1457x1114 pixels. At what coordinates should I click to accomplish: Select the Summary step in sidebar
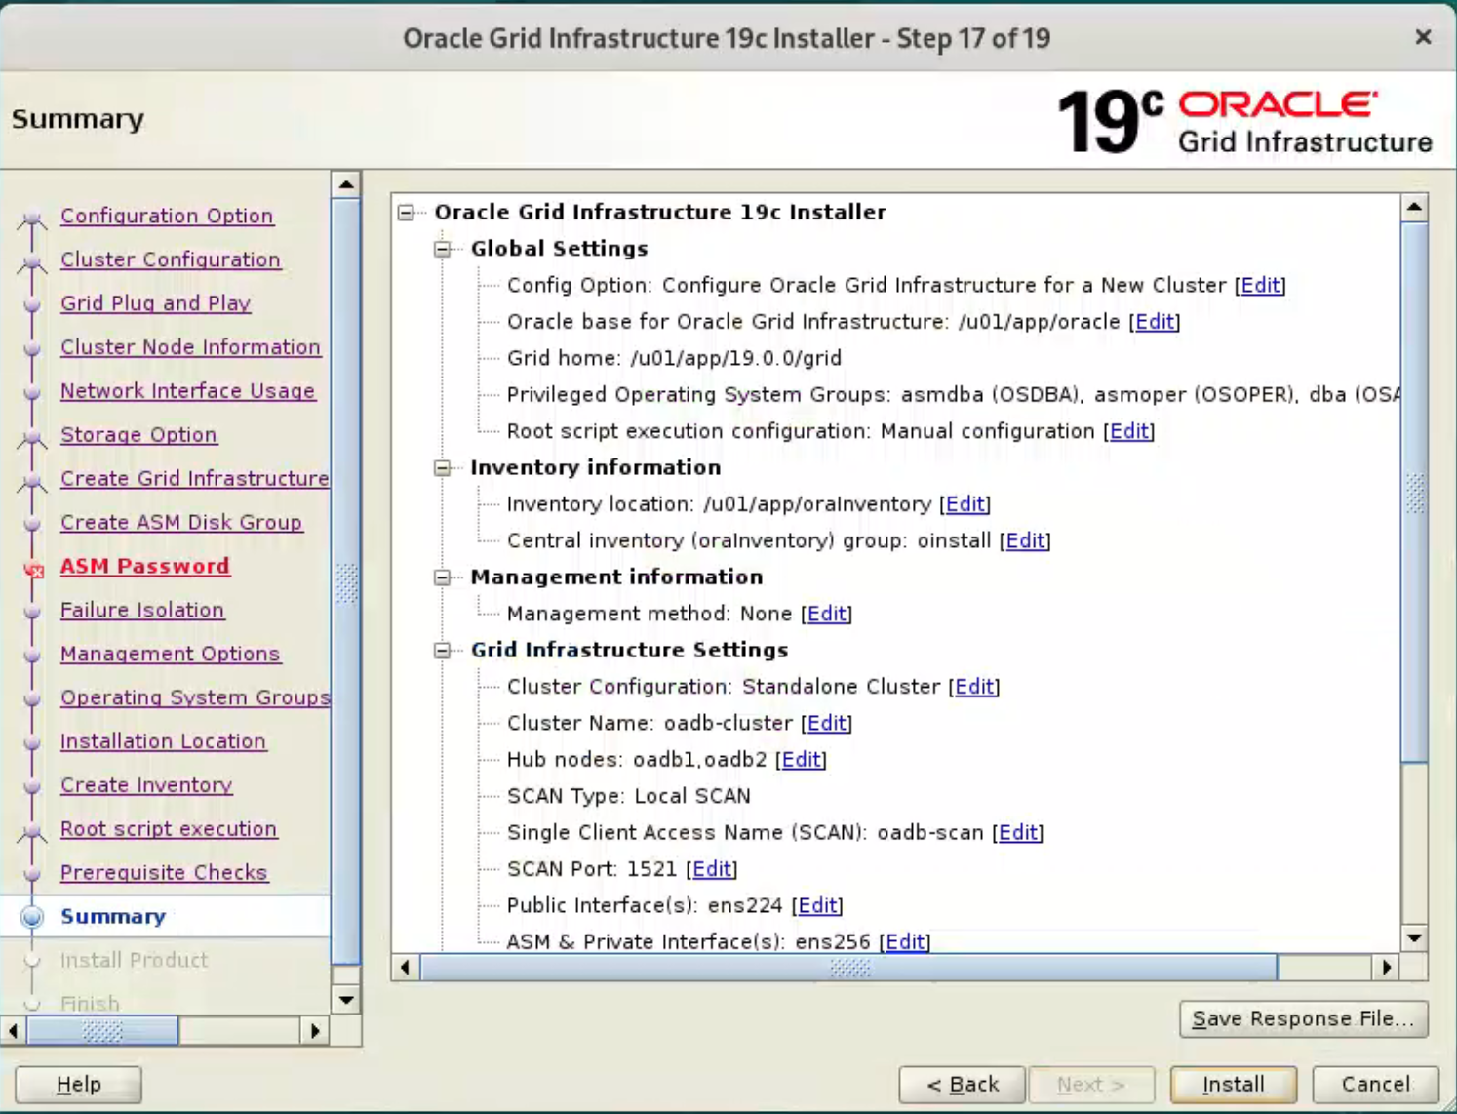click(113, 917)
